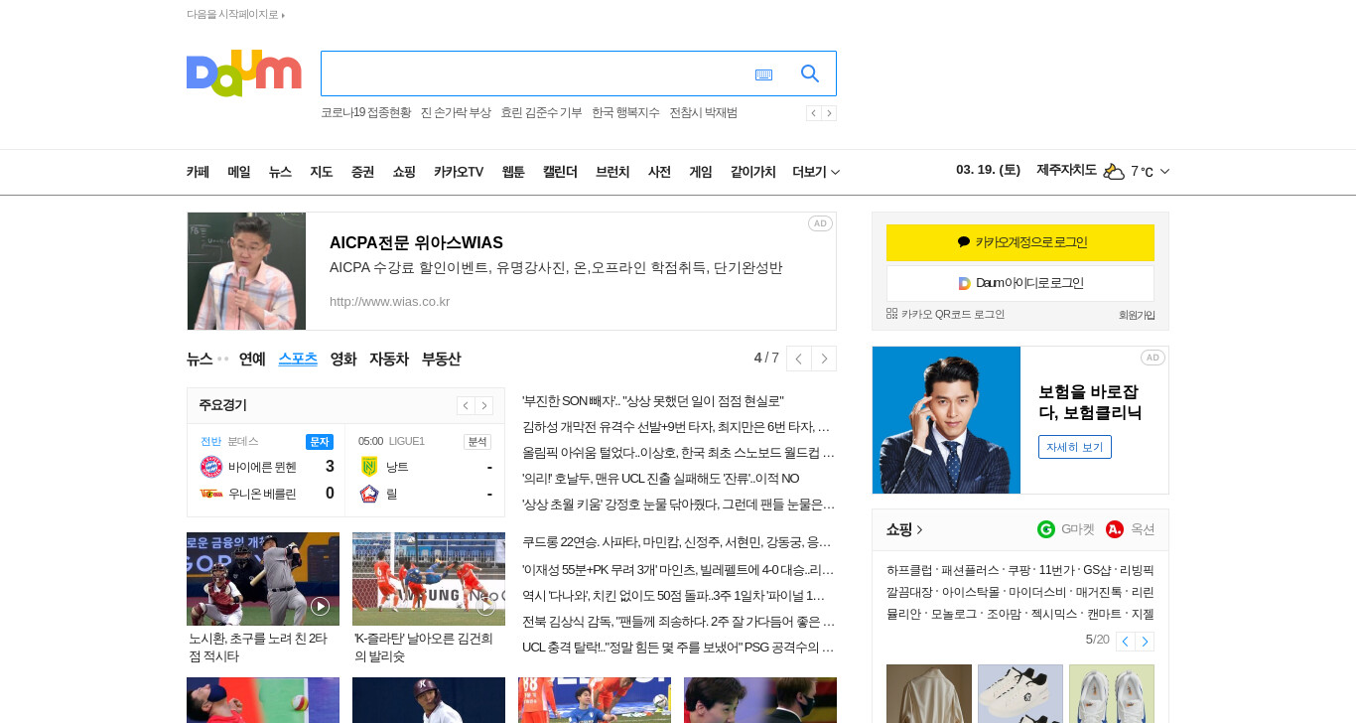
Task: Open headline '부진한 SON 빼자'
Action: (x=653, y=401)
